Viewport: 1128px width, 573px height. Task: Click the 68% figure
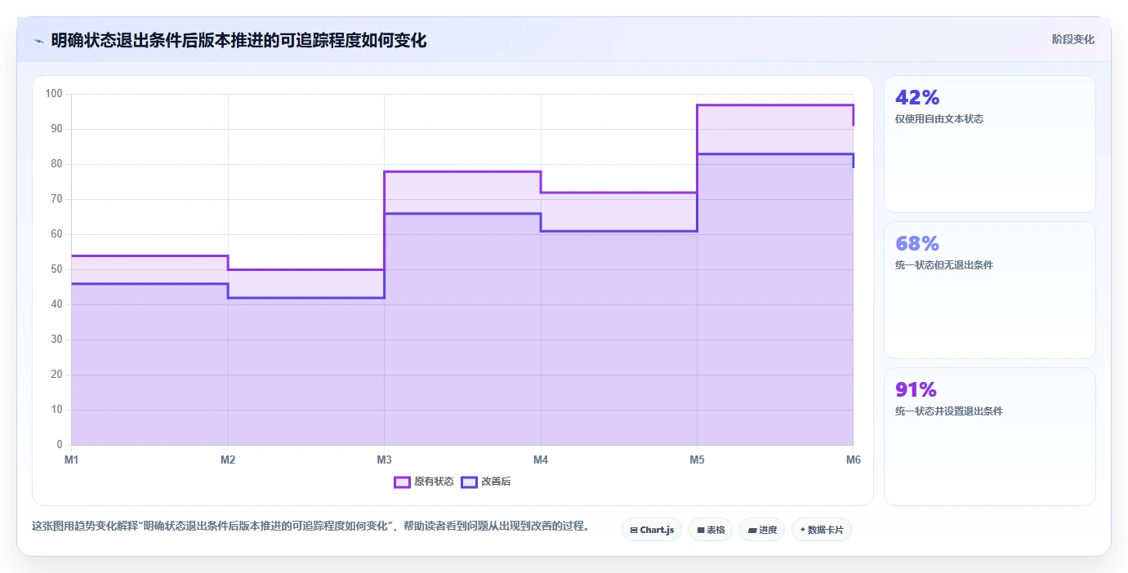pyautogui.click(x=917, y=244)
